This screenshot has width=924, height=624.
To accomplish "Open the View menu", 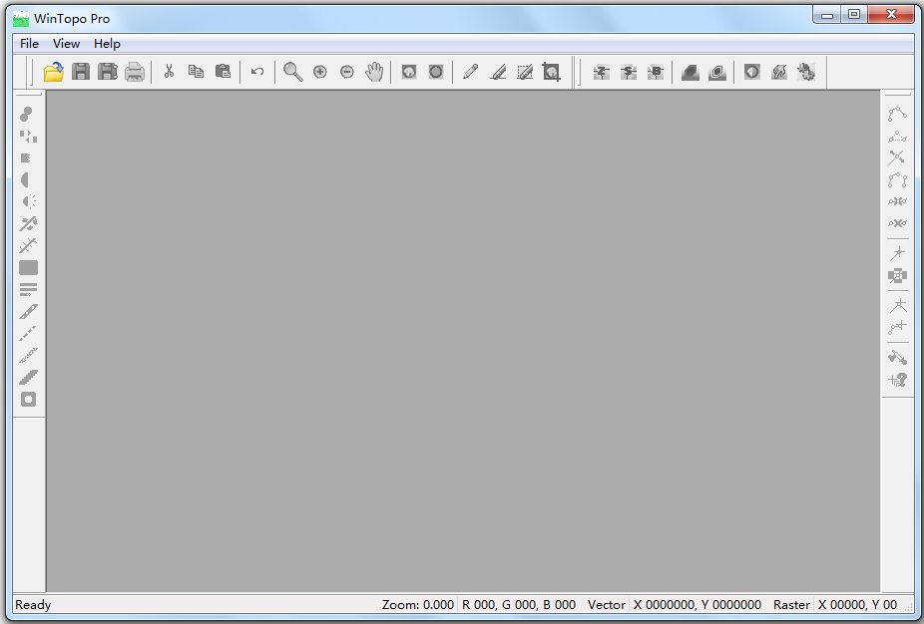I will point(66,44).
